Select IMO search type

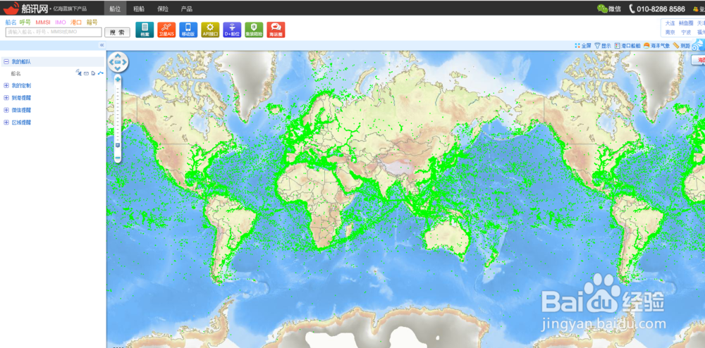coord(60,22)
